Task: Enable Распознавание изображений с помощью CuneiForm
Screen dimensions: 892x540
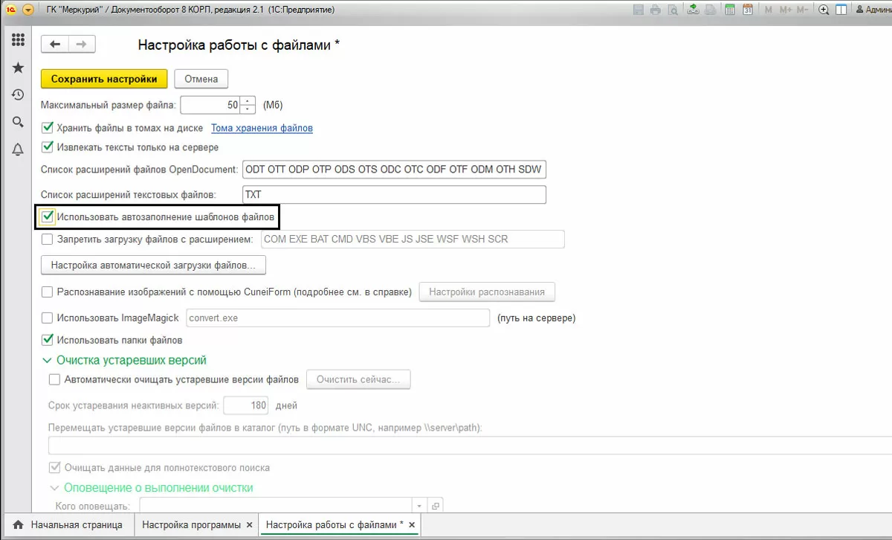Action: [48, 292]
